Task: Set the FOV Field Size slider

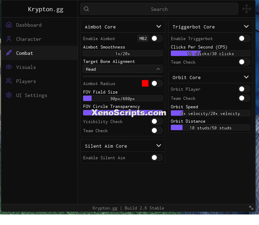Action: click(123, 98)
